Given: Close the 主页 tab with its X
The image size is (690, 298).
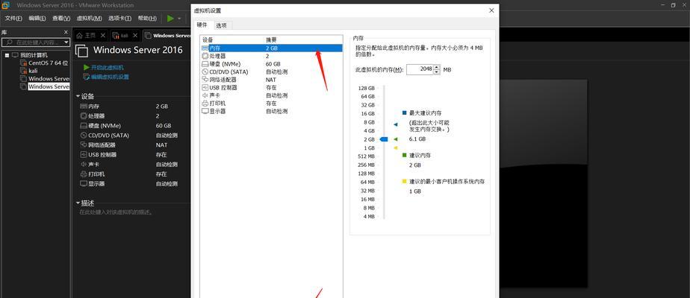Looking at the screenshot, I should coord(103,36).
